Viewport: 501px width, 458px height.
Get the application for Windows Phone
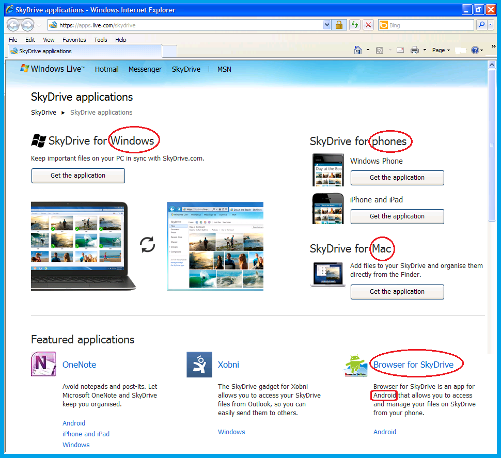pyautogui.click(x=397, y=178)
